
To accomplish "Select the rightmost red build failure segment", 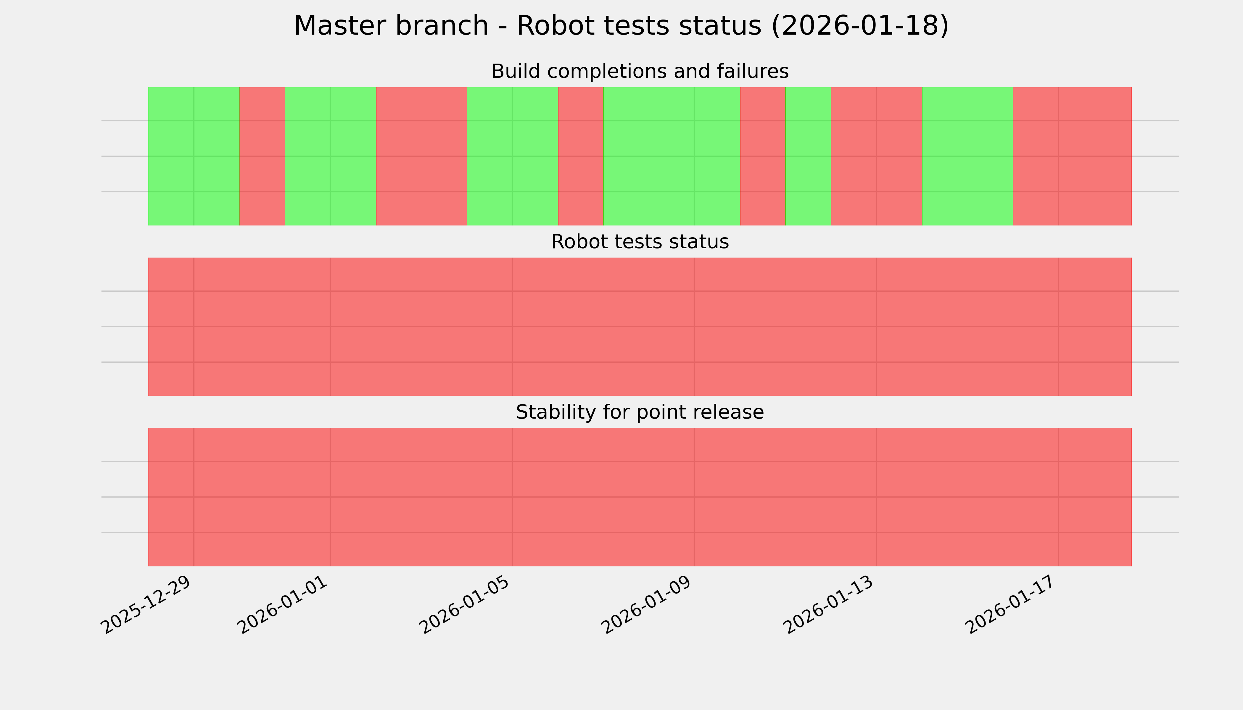I will pyautogui.click(x=1072, y=156).
